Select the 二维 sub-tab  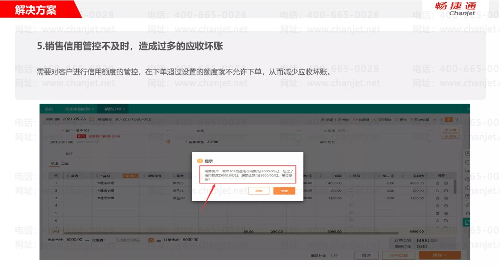pos(65,163)
